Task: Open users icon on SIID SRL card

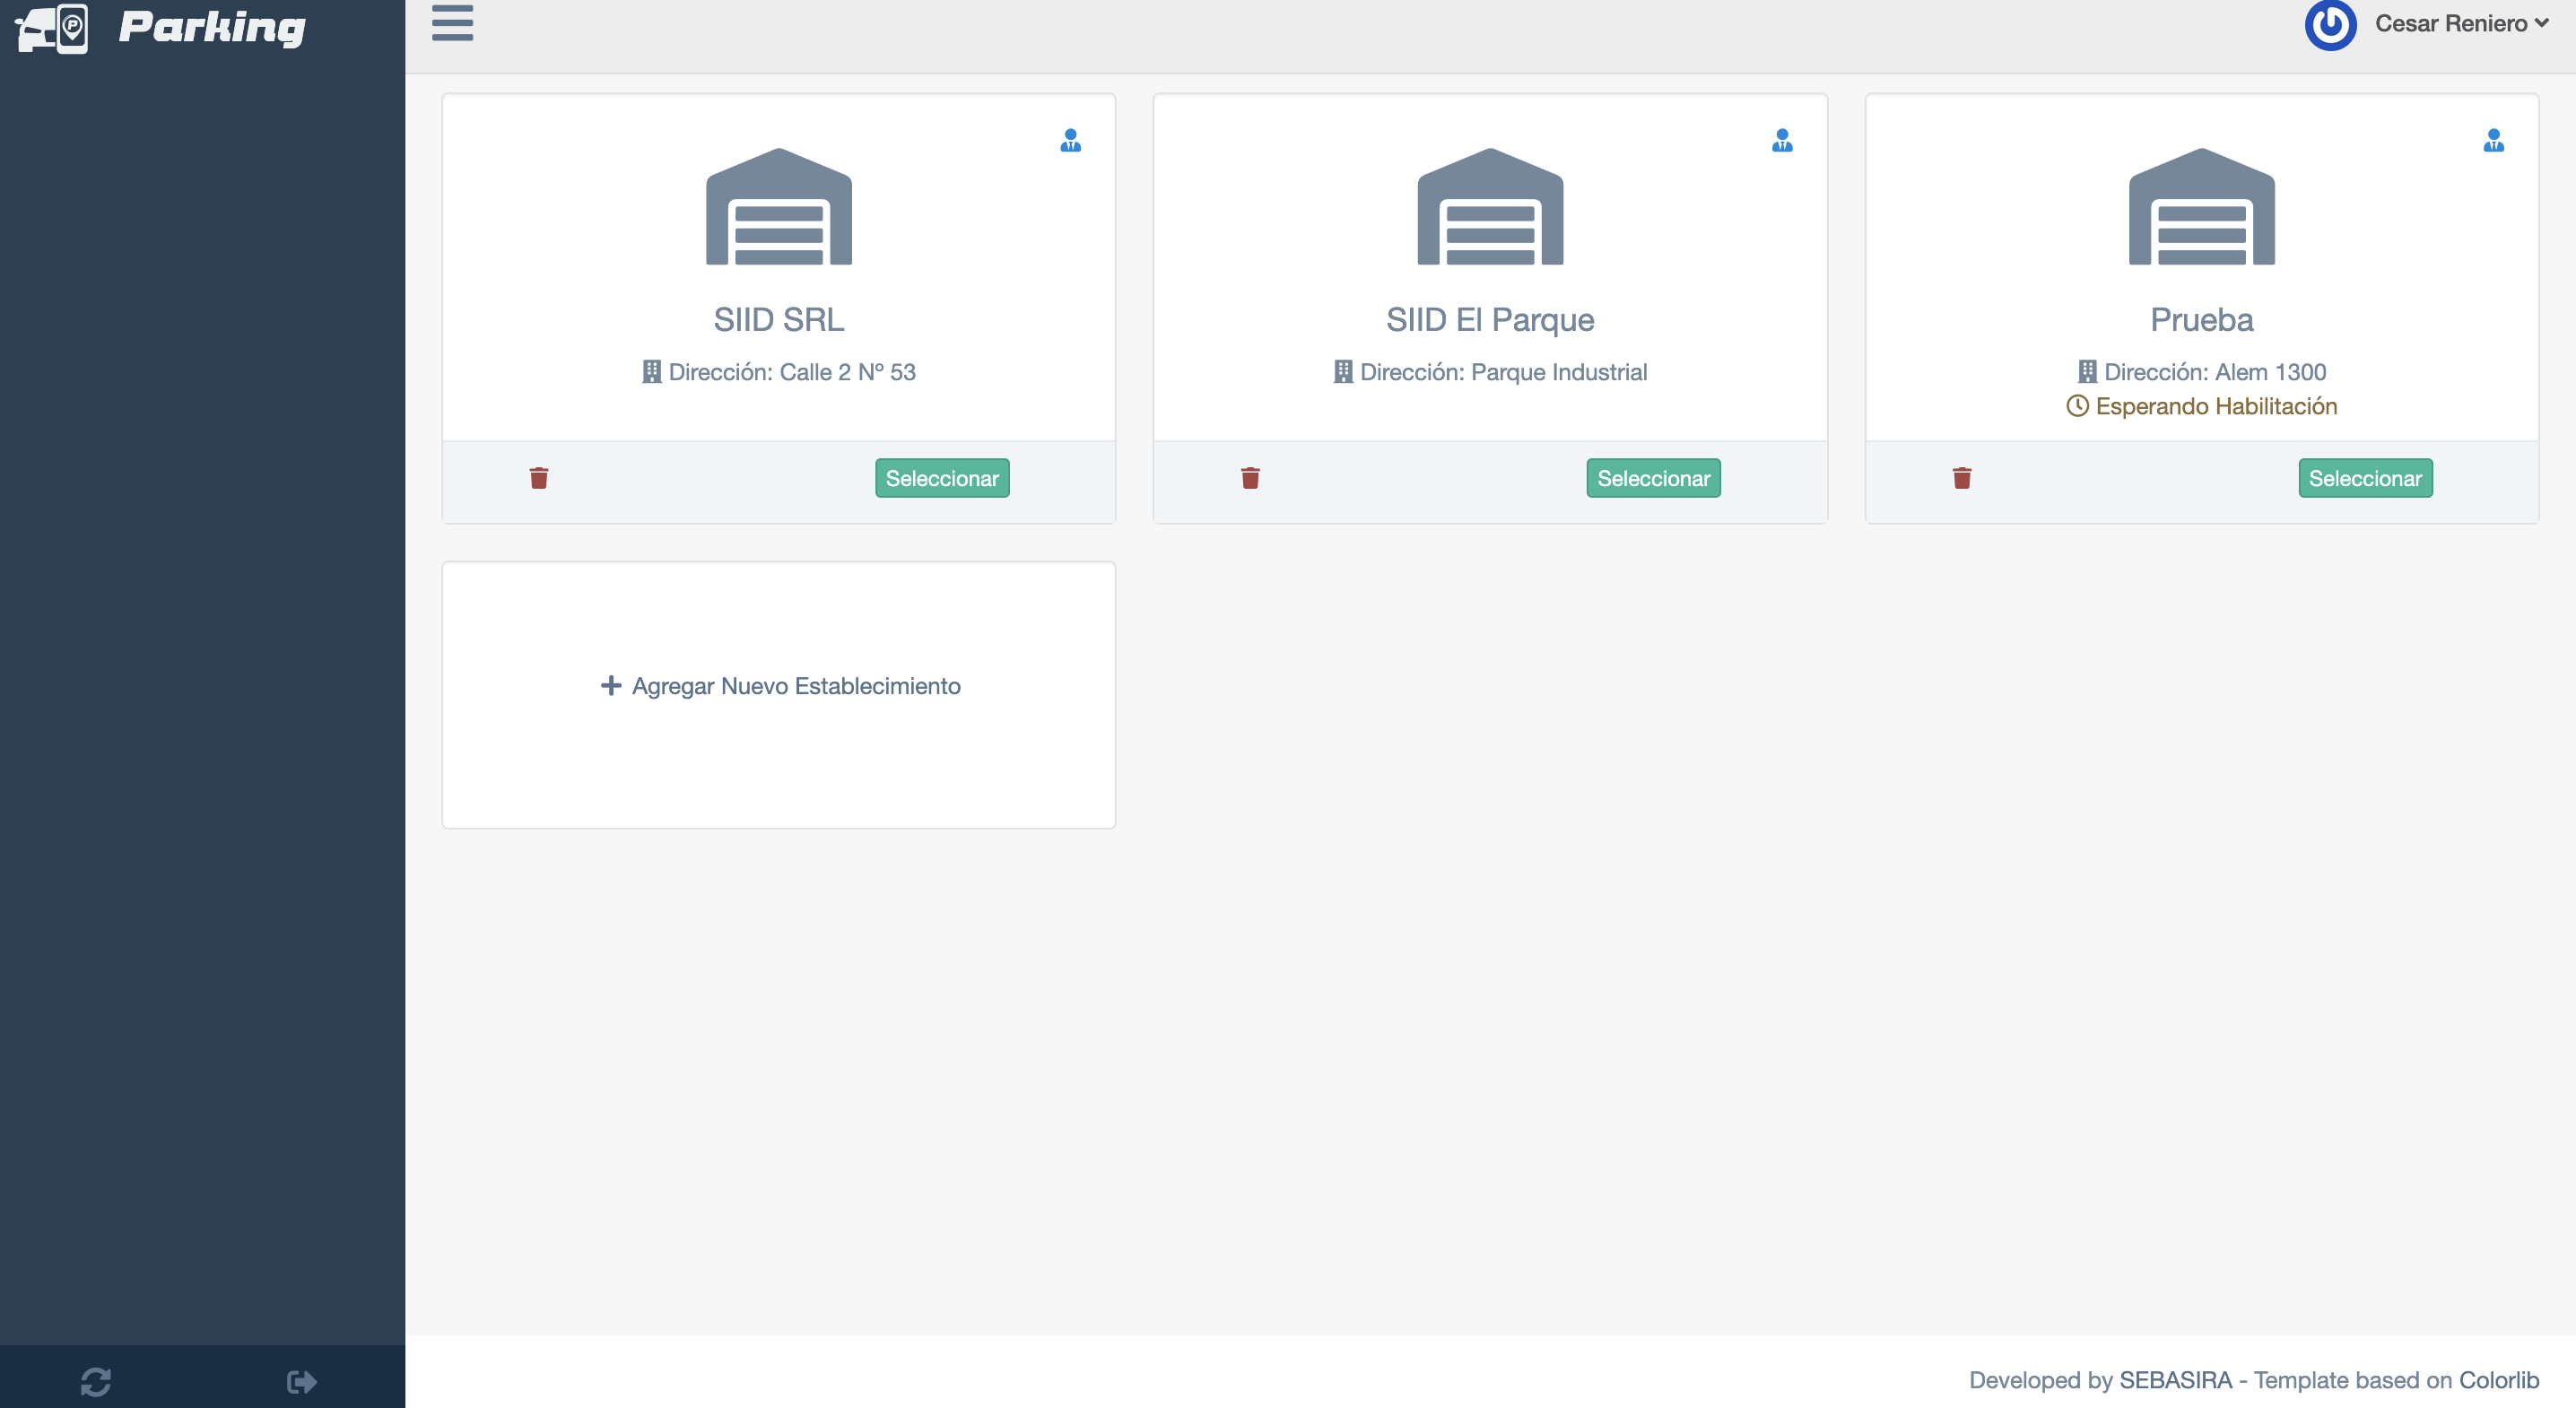Action: coord(1070,140)
